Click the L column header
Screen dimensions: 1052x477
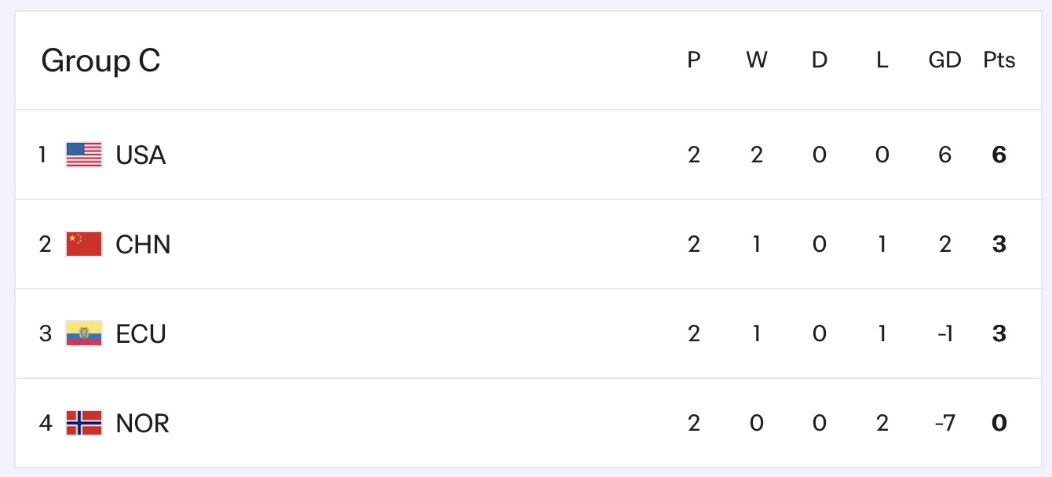click(x=882, y=60)
